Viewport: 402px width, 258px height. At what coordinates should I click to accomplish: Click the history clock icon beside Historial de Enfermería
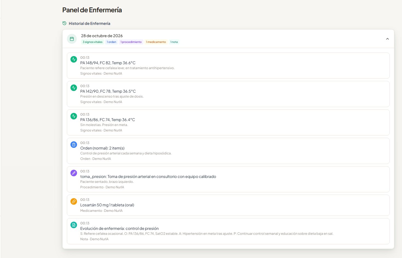point(64,23)
